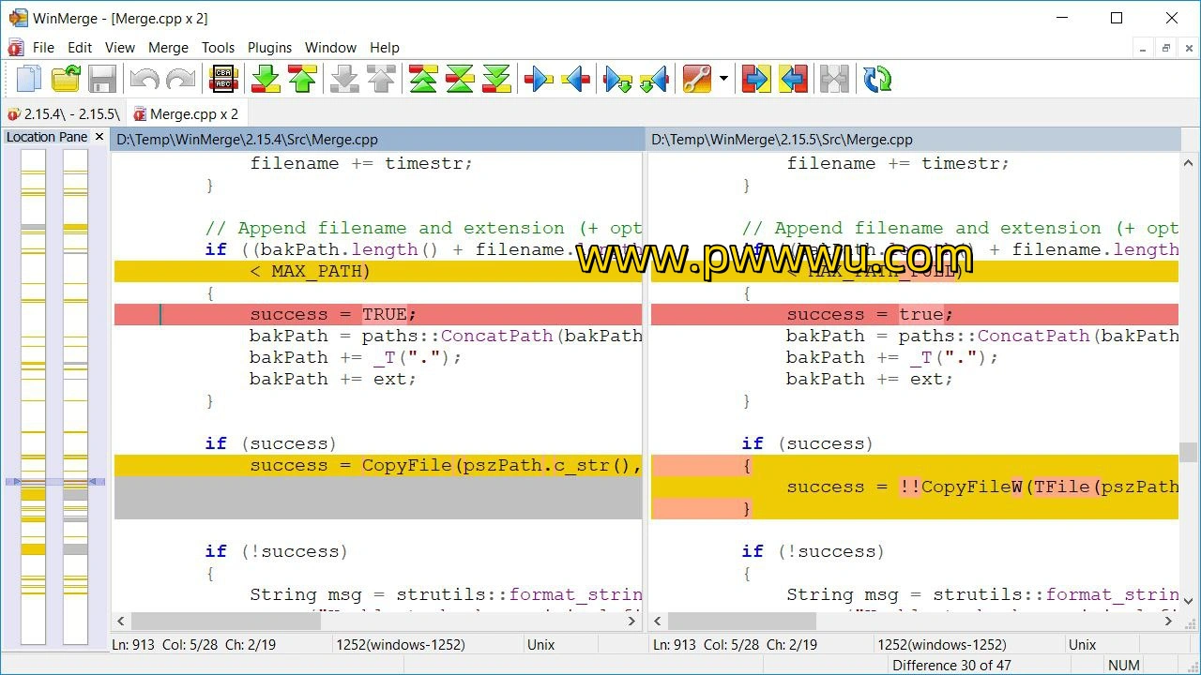Go to the next difference
This screenshot has height=675, width=1201.
[x=266, y=79]
